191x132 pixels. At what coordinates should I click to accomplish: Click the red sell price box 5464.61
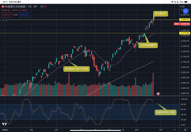click(7, 15)
